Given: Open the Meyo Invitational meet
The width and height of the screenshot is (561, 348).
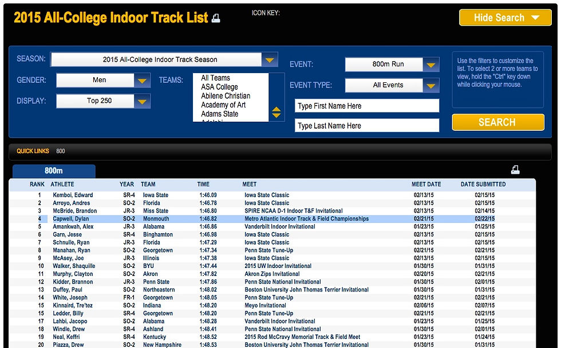Looking at the screenshot, I should pos(265,305).
